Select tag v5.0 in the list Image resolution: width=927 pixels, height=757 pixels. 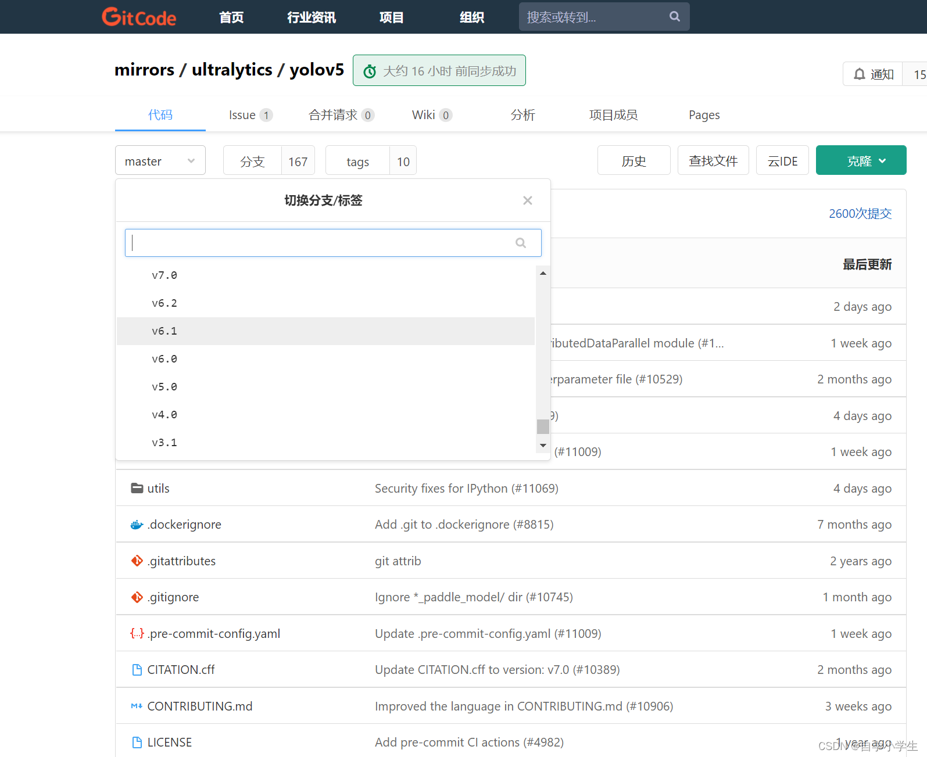click(x=325, y=387)
